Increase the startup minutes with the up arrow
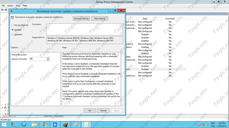229x128 pixels. (x=48, y=58)
